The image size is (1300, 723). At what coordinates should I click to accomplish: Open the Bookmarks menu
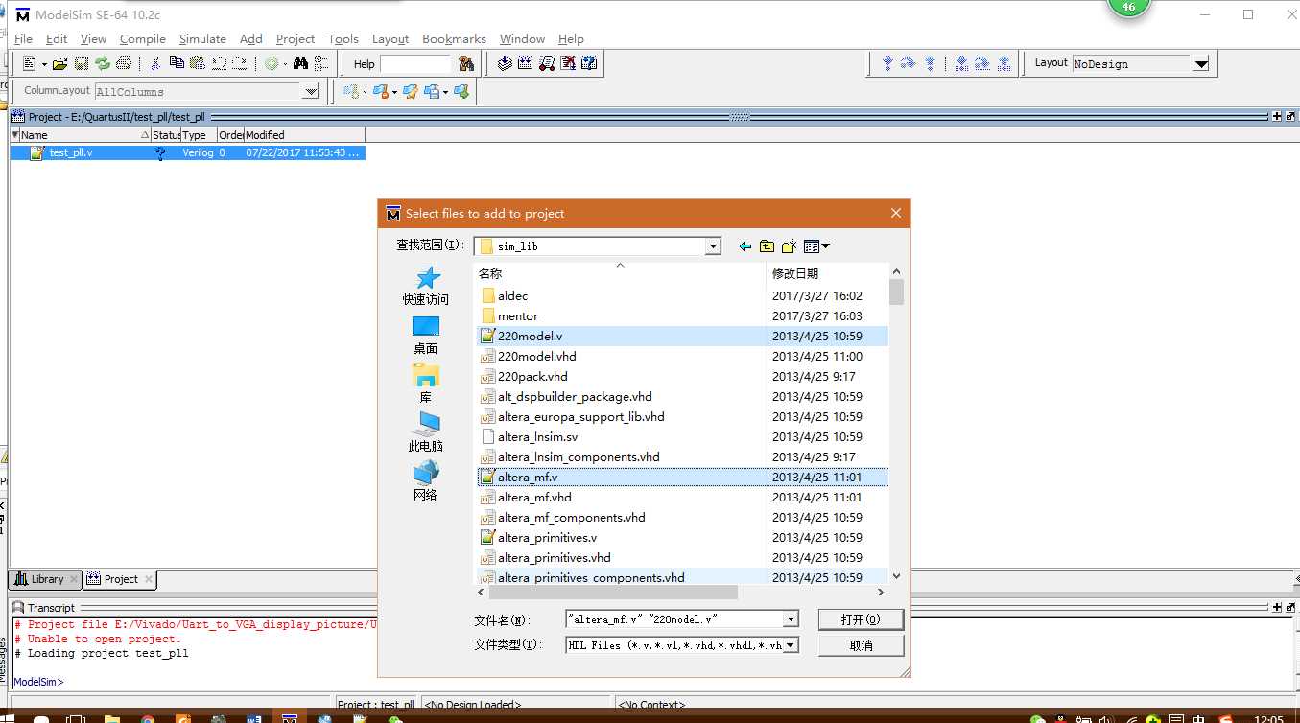tap(454, 39)
